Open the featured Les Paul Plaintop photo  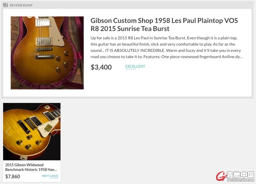(47, 53)
